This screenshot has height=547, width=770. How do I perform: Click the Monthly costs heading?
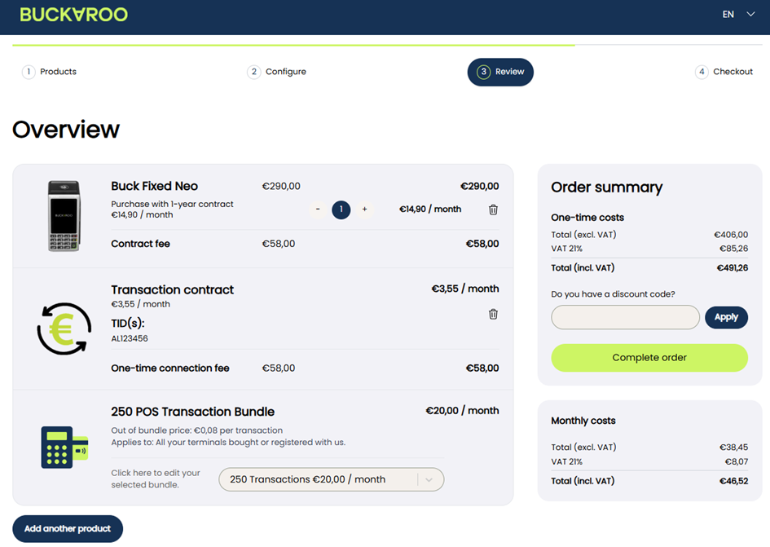[583, 421]
